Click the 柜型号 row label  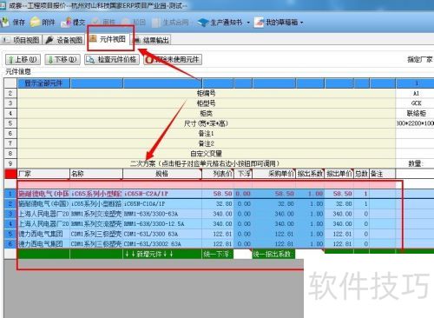pos(206,103)
